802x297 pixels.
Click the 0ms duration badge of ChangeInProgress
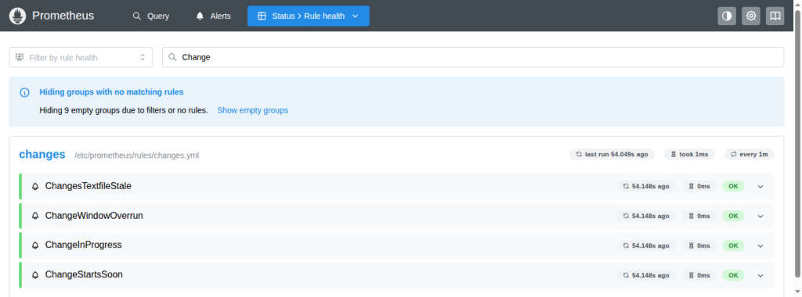coord(699,245)
